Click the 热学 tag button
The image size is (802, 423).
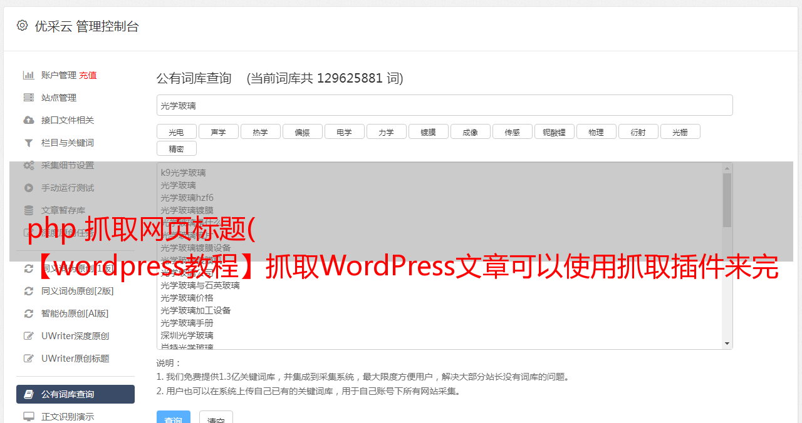(x=260, y=132)
